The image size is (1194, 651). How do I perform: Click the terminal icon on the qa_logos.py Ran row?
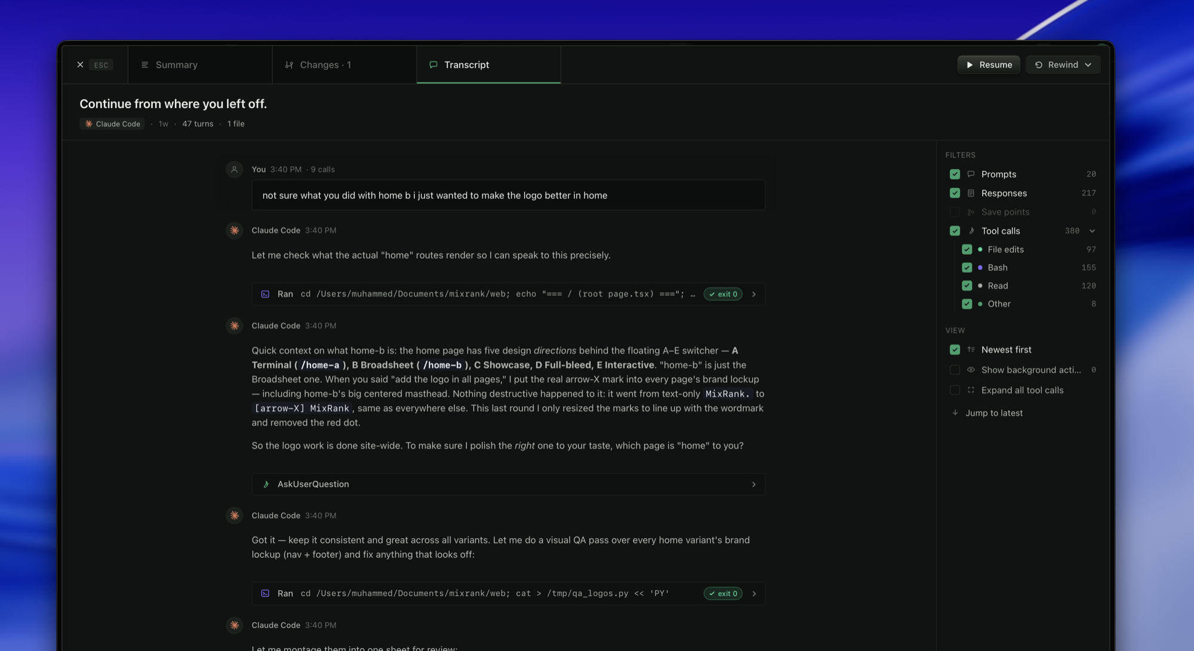point(266,594)
